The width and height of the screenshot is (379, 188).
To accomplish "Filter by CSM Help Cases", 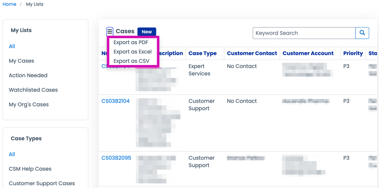I will tap(30, 169).
